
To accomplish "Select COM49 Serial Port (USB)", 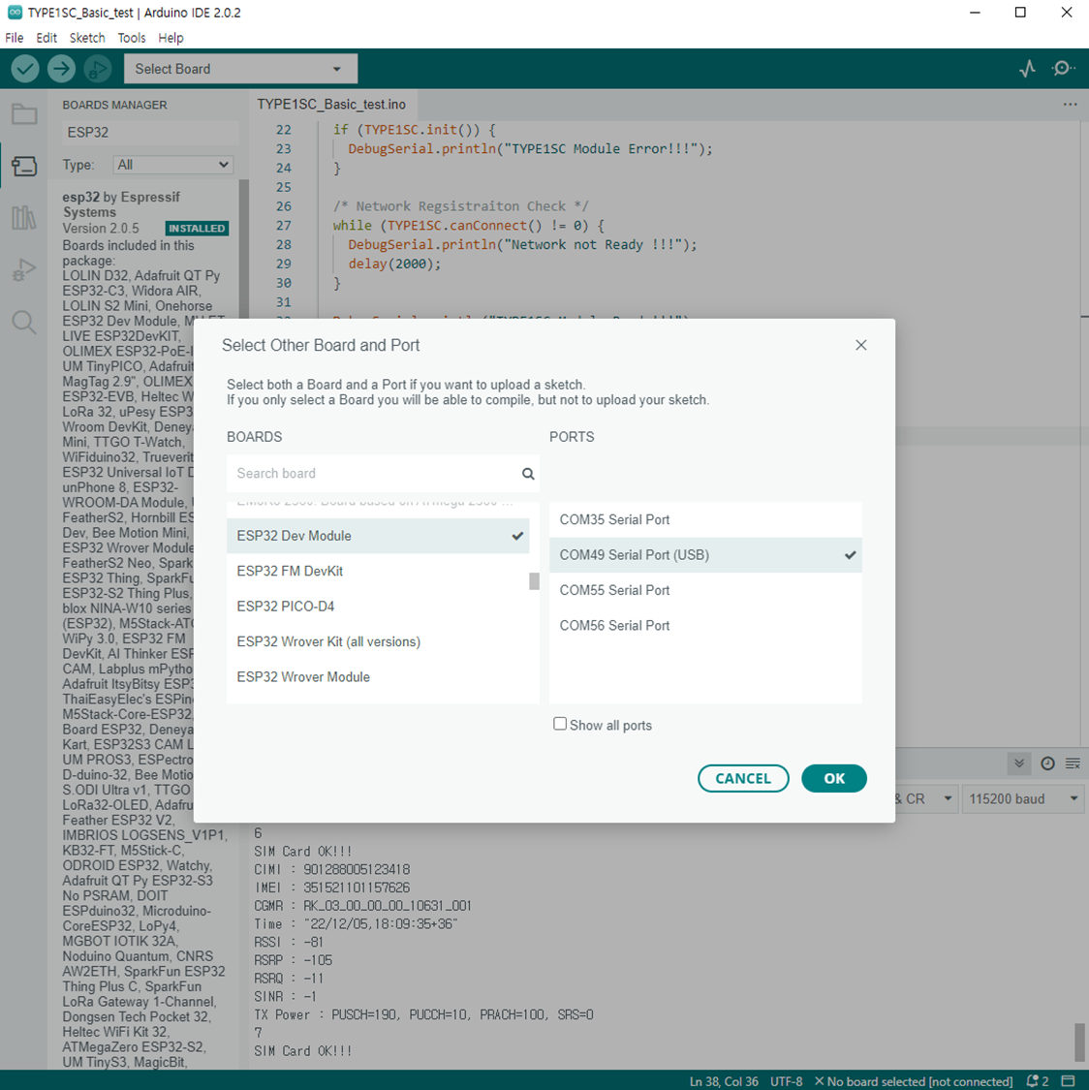I will [705, 555].
